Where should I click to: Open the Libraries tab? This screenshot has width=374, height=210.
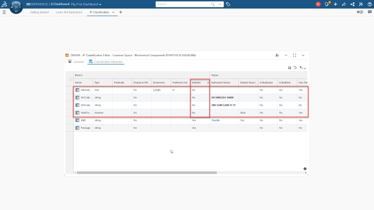point(76,62)
